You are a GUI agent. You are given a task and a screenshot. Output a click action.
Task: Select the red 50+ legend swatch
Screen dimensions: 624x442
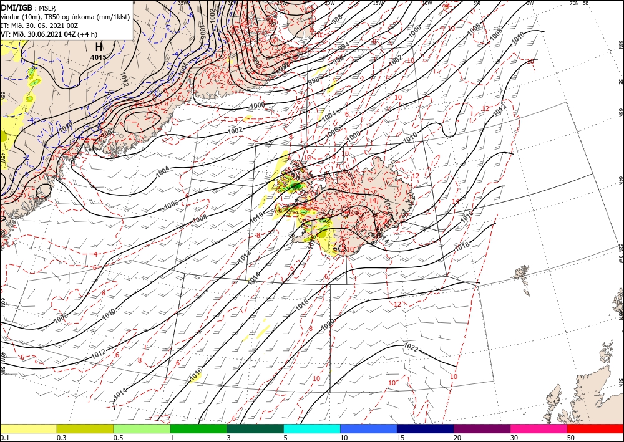point(595,428)
